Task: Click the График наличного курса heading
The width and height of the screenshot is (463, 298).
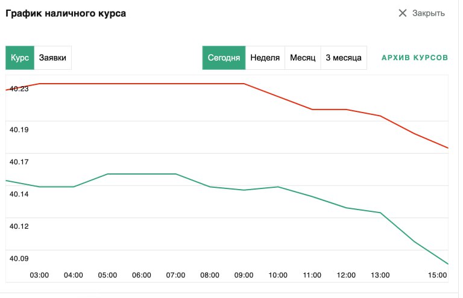Action: [x=66, y=13]
